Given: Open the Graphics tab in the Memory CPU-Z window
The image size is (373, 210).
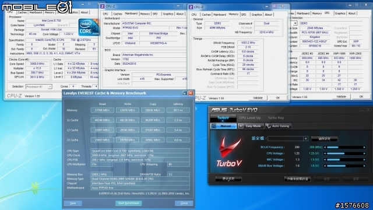Looking at the screenshot, I should [256, 15].
